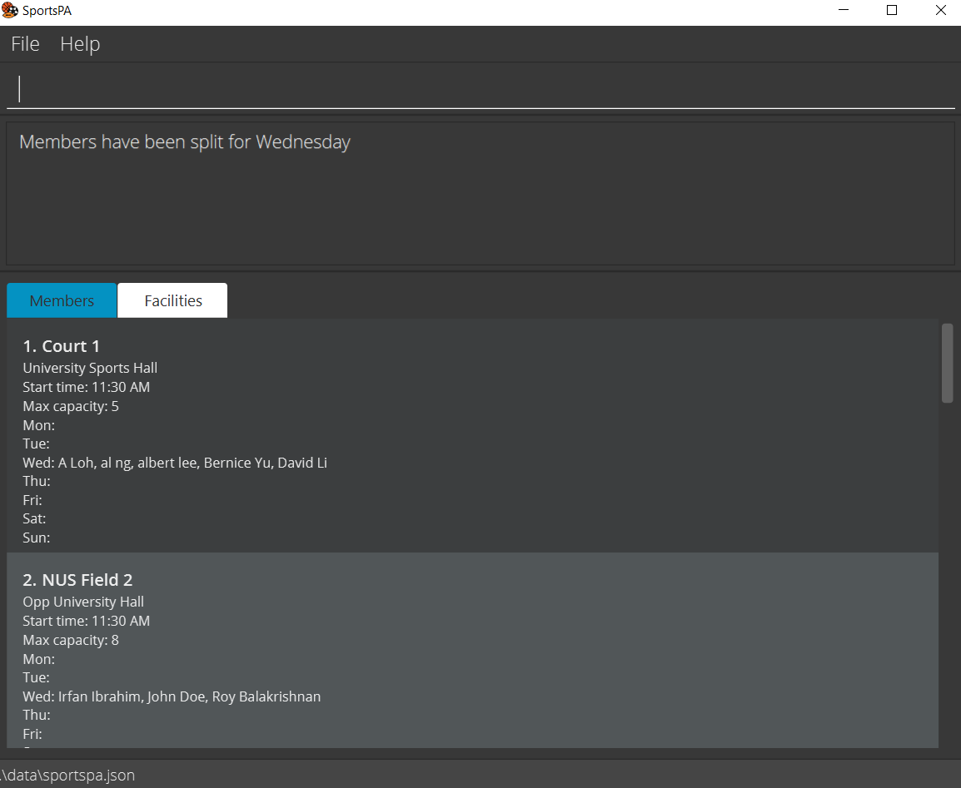Image resolution: width=961 pixels, height=788 pixels.
Task: Select the '2. NUS Field 2' heading
Action: pyautogui.click(x=77, y=581)
